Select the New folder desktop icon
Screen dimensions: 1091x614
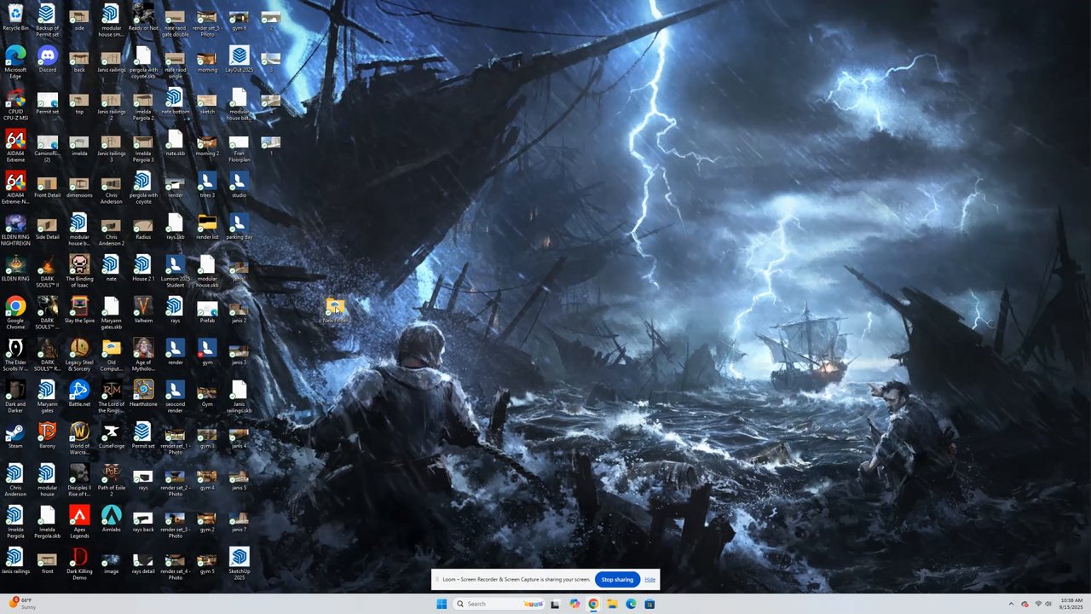pyautogui.click(x=335, y=310)
